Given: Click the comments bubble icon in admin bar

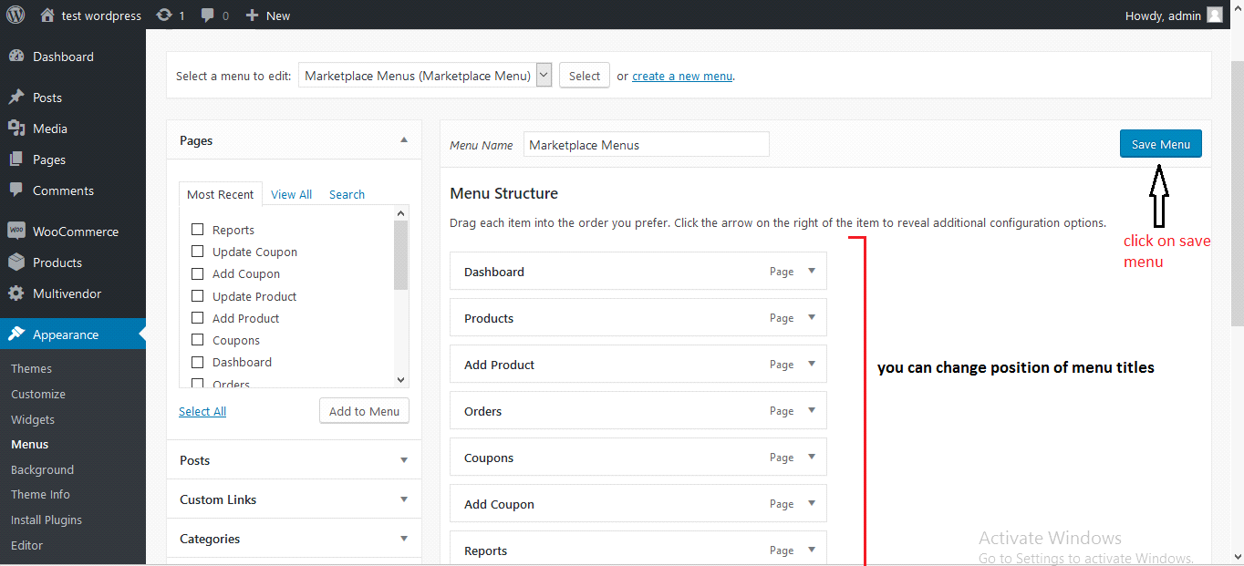Looking at the screenshot, I should coord(209,15).
